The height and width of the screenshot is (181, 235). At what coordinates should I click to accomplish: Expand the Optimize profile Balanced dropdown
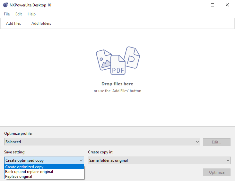[x=102, y=142]
